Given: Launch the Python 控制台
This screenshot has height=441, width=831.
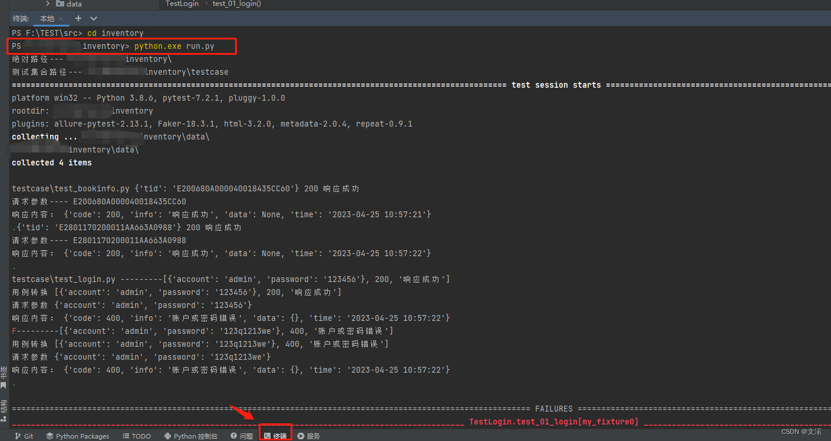Looking at the screenshot, I should tap(190, 436).
